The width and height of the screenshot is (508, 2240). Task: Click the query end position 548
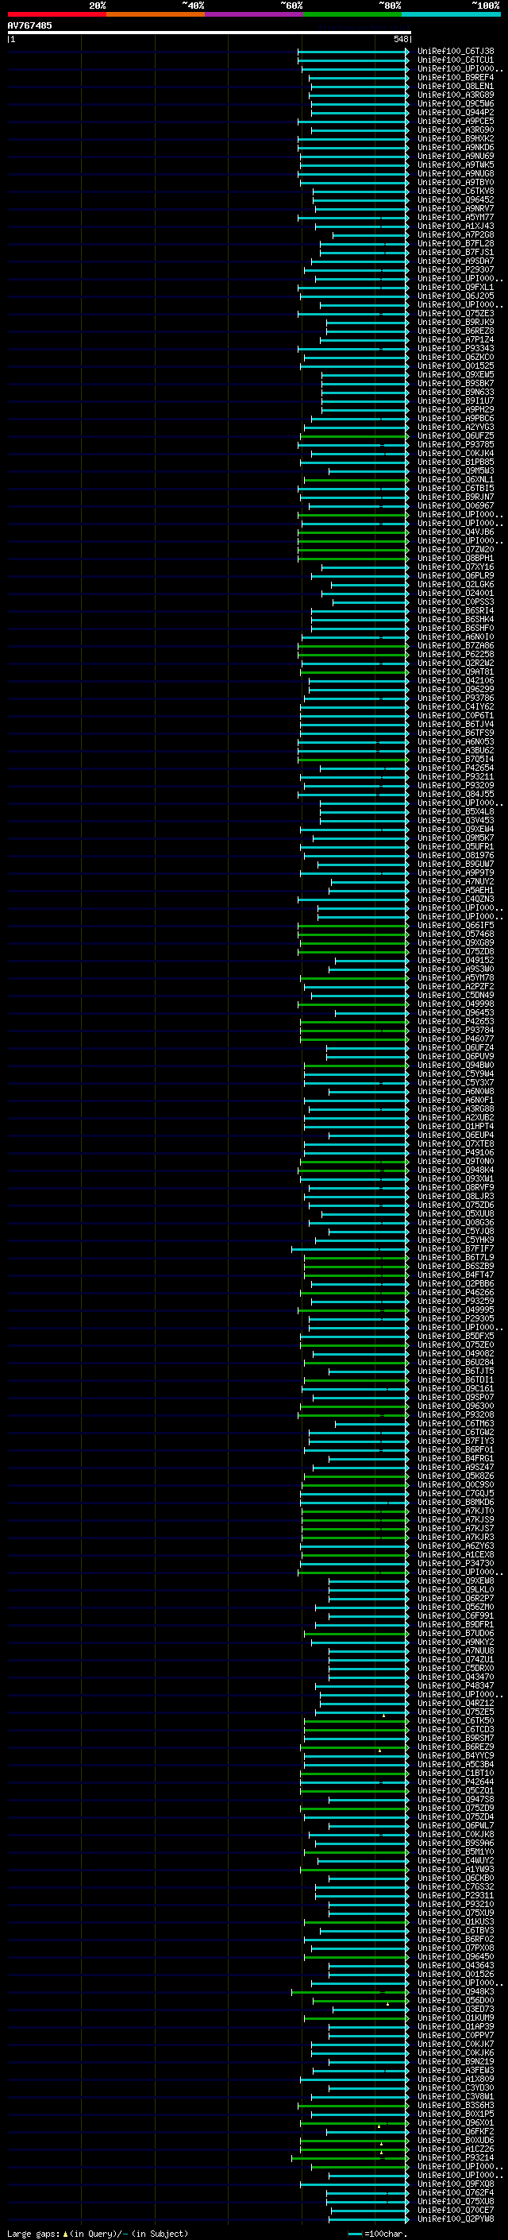click(401, 39)
